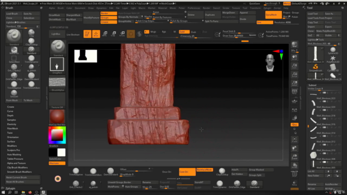Expand the Curve brush submenu
Screen dimensions: 347x195
click(x=10, y=111)
